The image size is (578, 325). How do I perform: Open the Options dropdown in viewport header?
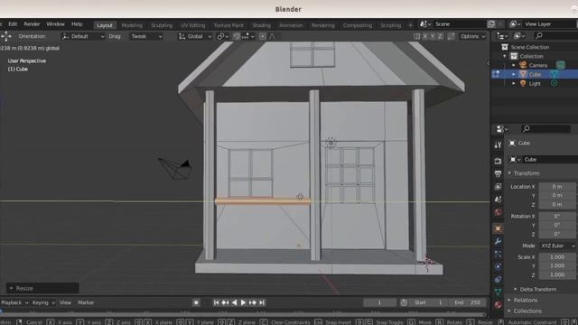473,36
